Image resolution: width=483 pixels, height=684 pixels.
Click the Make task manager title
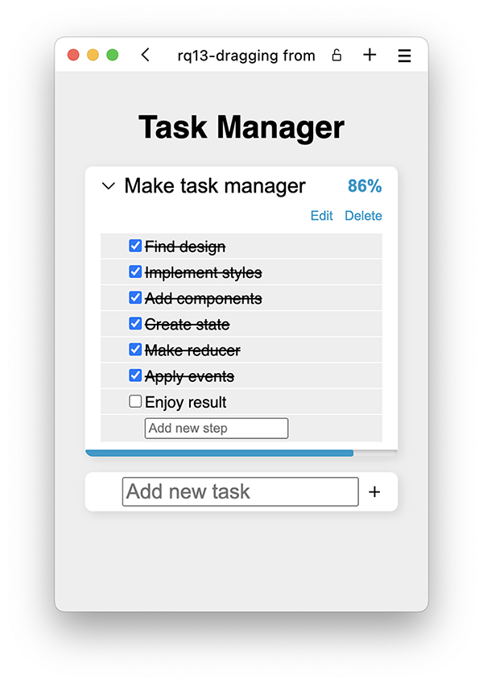tap(215, 186)
